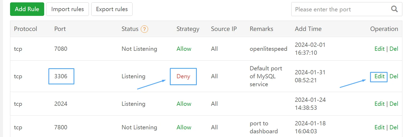This screenshot has width=405, height=137.
Task: Click the Port column header
Action: pyautogui.click(x=60, y=29)
